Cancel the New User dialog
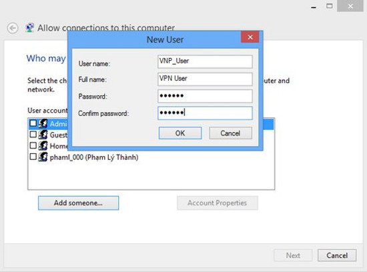Screen dimensions: 367x272 (231, 133)
